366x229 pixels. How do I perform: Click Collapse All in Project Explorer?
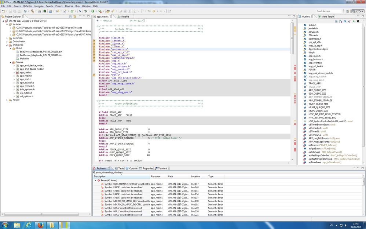(x=70, y=17)
